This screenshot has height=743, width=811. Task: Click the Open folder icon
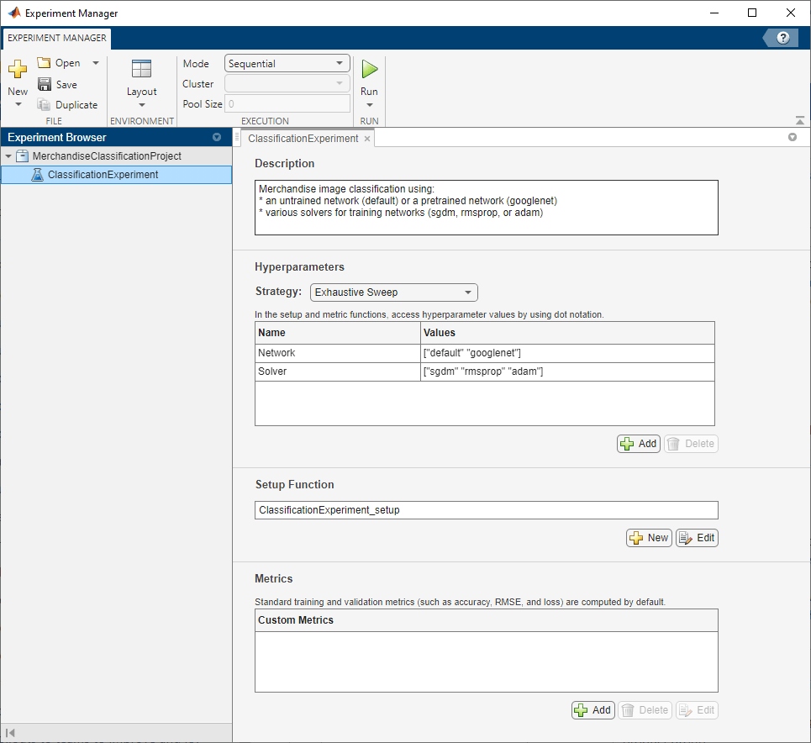(45, 63)
